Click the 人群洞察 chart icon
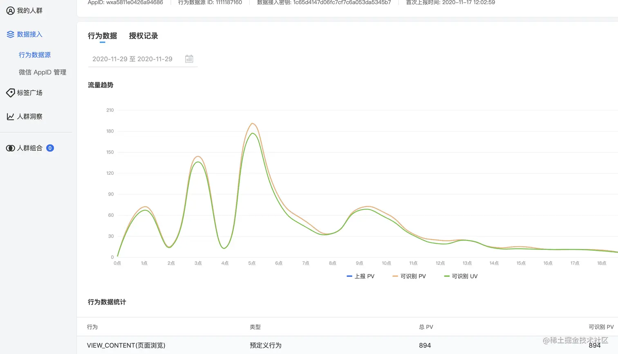The height and width of the screenshot is (354, 618). coord(10,116)
